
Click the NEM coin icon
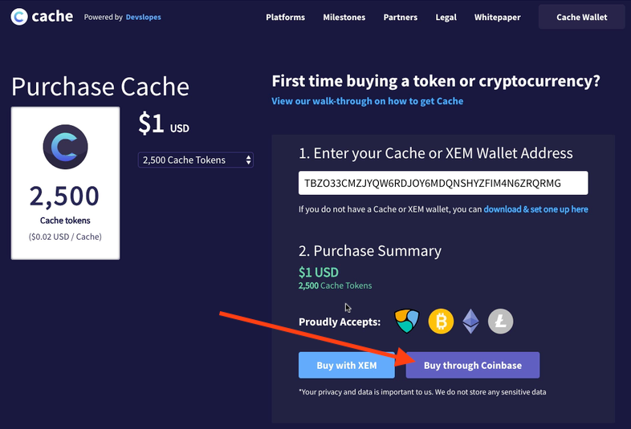(409, 322)
